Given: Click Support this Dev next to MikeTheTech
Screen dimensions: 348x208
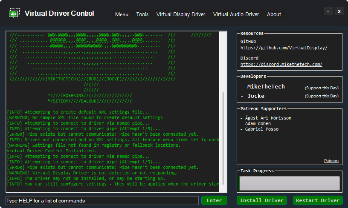Looking at the screenshot, I should click(x=322, y=88).
